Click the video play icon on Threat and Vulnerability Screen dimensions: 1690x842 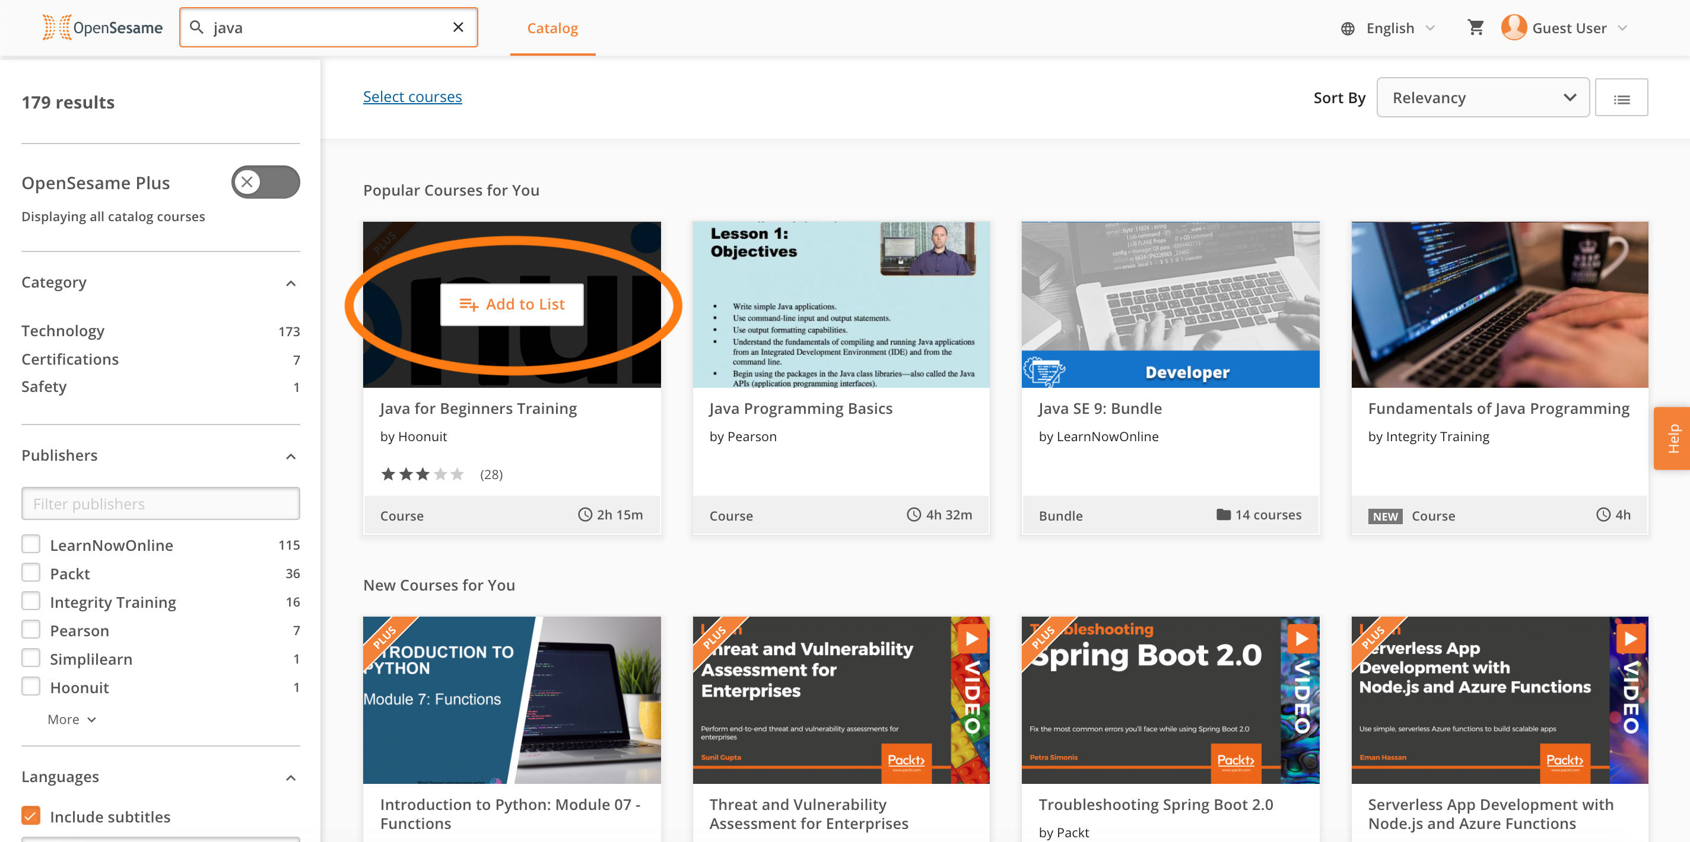tap(972, 638)
